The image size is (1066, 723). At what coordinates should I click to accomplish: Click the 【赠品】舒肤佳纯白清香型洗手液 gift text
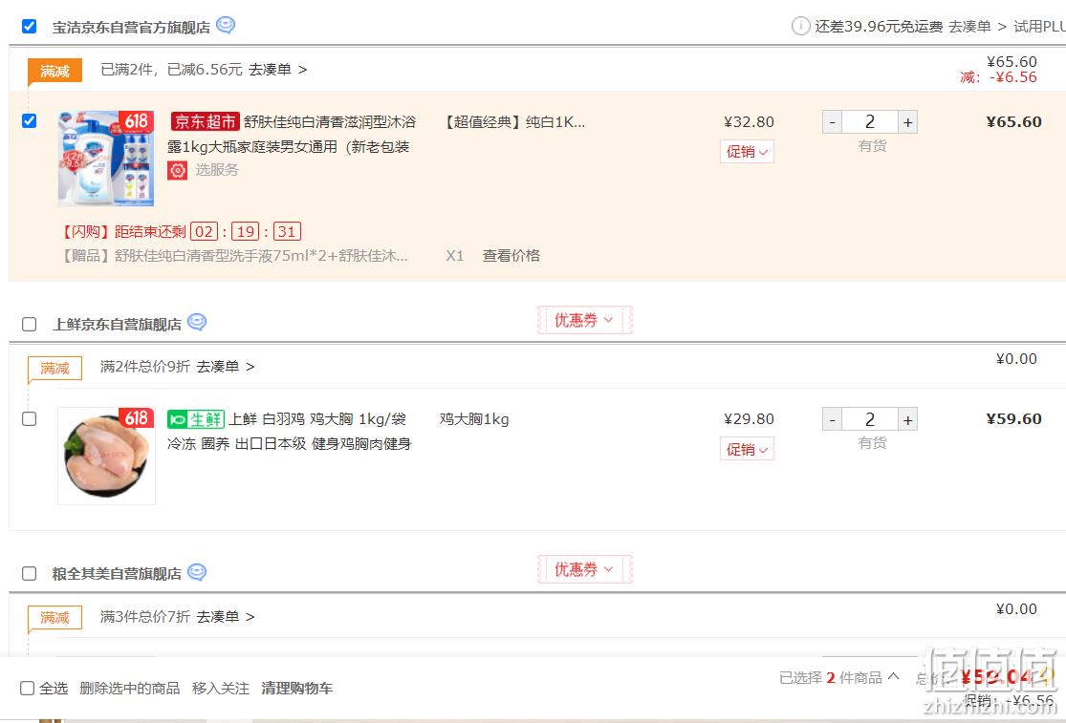(235, 256)
